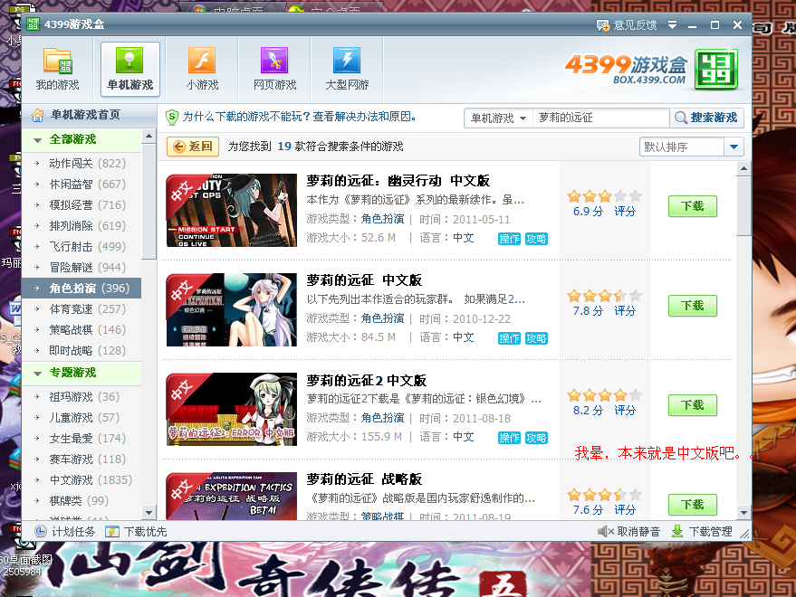
Task: Click the 搜索游戏 search button
Action: tap(706, 118)
